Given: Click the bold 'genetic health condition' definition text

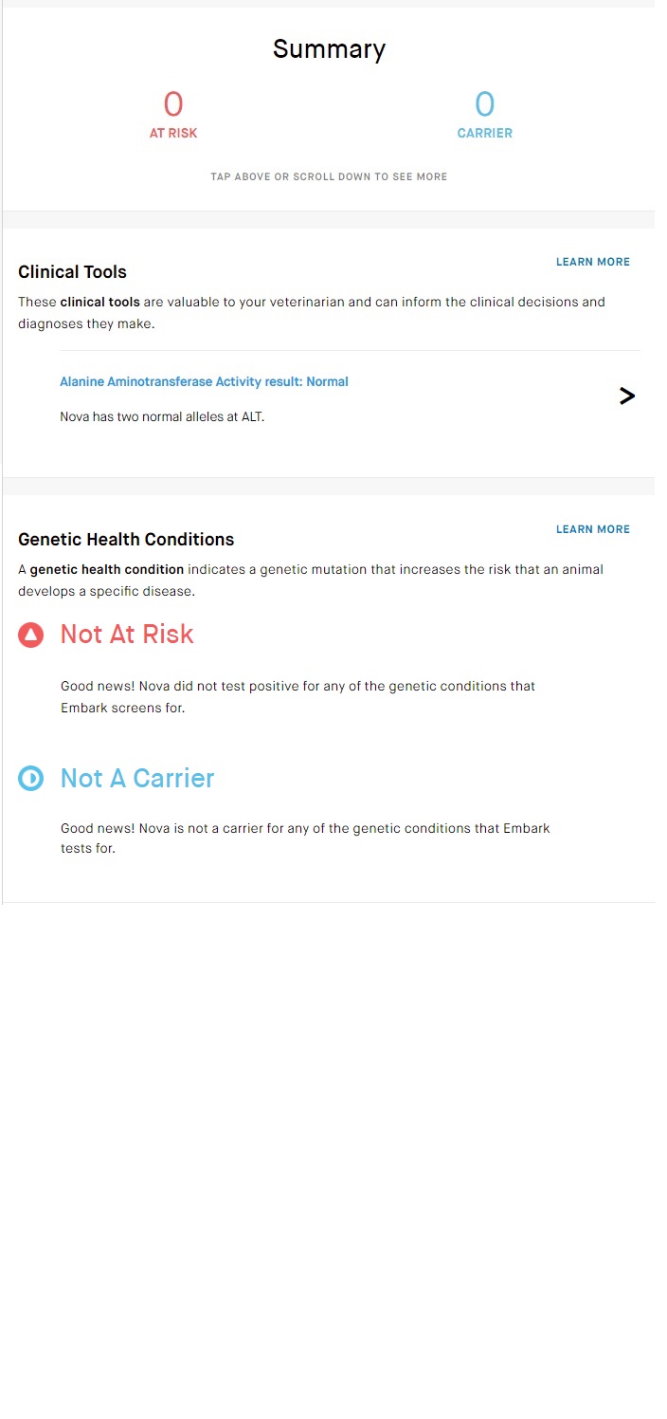Looking at the screenshot, I should (107, 570).
